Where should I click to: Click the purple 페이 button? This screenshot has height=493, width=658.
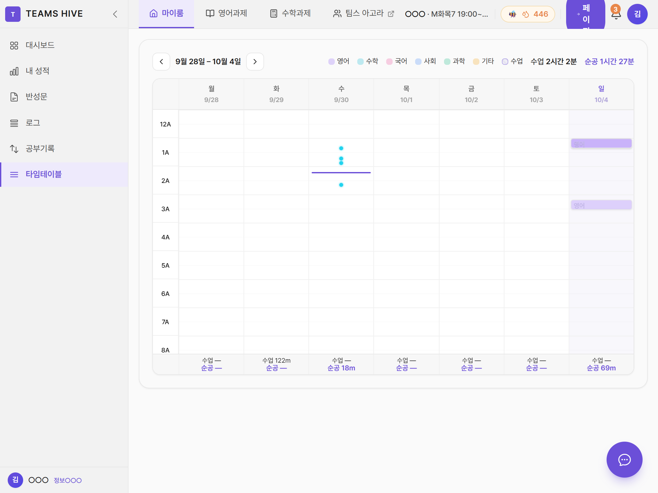(x=585, y=14)
